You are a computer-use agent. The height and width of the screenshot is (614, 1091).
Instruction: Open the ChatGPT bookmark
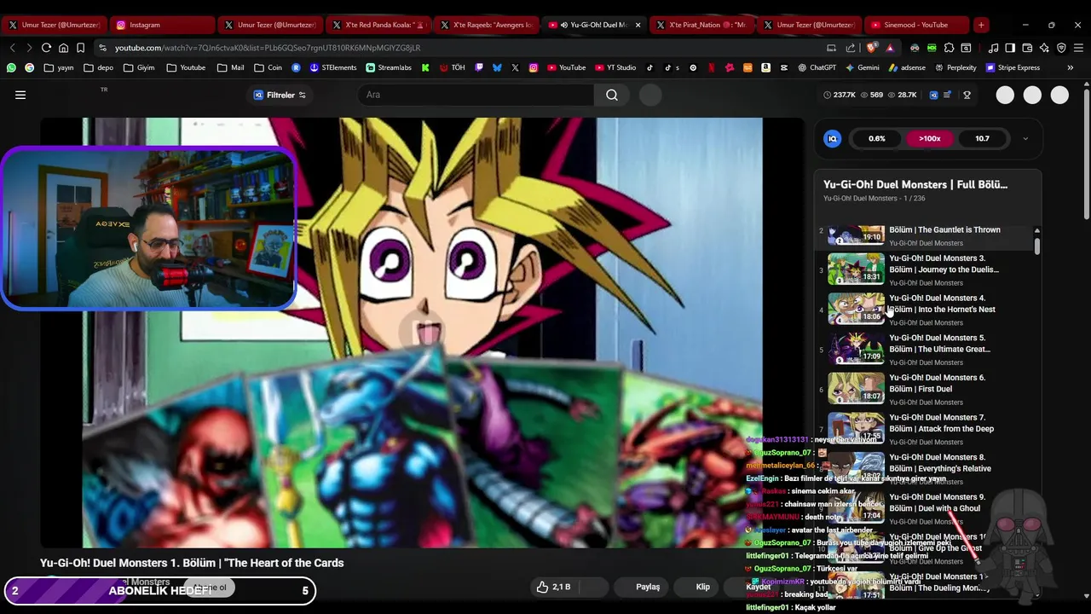point(817,67)
